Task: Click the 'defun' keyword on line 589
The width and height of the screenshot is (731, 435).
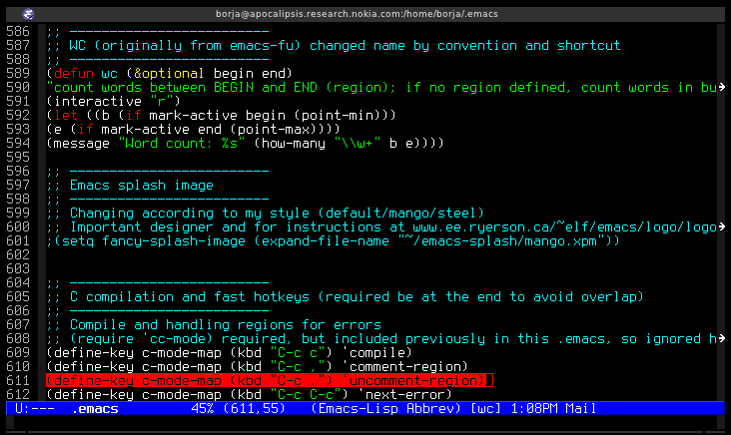Action: (74, 74)
